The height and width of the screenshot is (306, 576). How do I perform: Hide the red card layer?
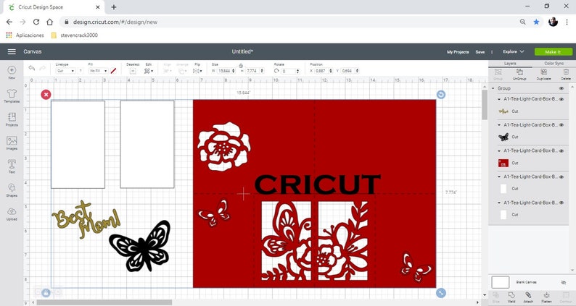pyautogui.click(x=561, y=150)
